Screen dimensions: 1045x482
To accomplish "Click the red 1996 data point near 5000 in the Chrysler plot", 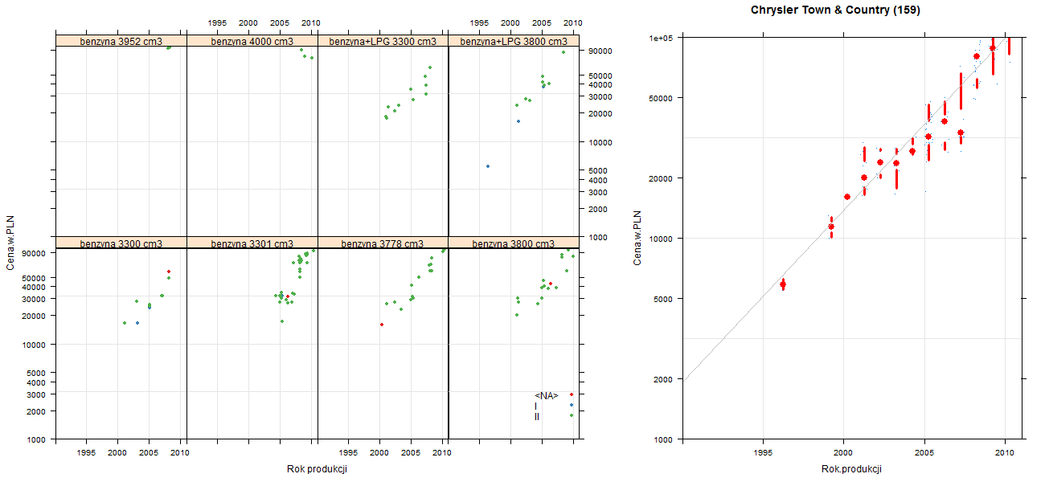I will click(x=783, y=284).
